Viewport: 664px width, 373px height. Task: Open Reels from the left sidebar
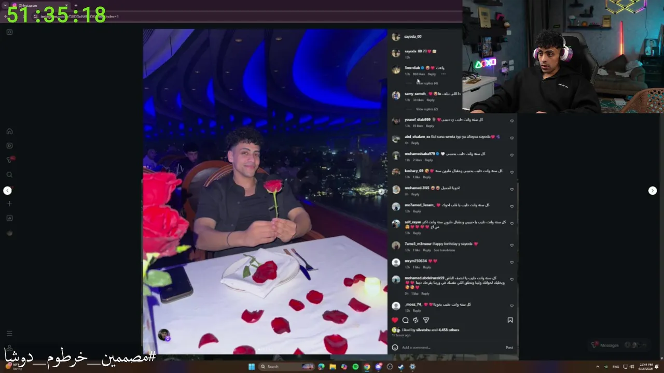9,146
